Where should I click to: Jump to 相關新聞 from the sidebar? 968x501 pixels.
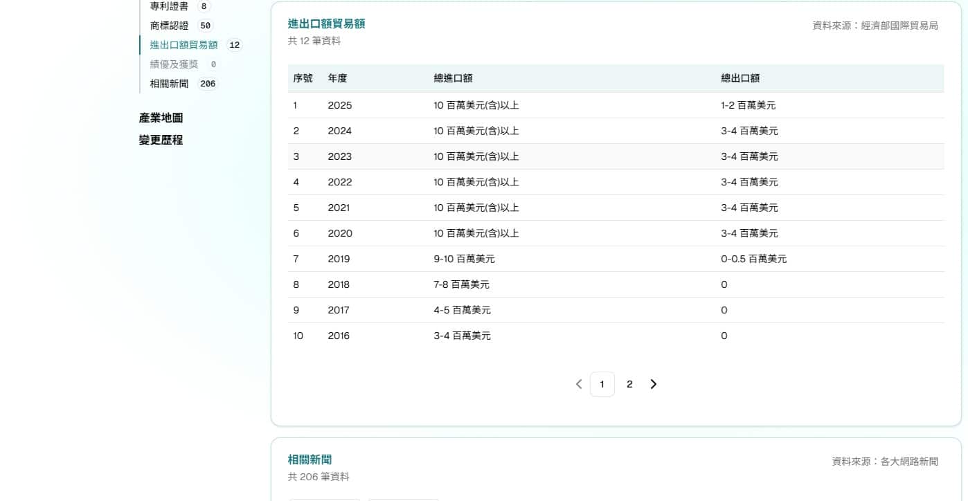click(x=169, y=84)
